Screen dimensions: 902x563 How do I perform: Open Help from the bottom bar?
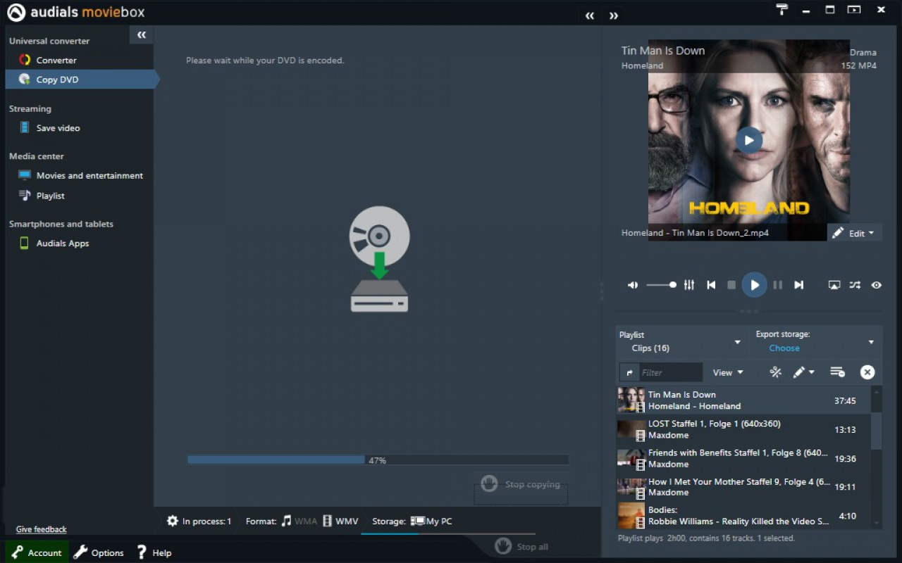coord(154,552)
